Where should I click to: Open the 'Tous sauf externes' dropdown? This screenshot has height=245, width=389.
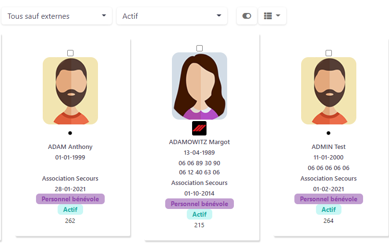57,16
